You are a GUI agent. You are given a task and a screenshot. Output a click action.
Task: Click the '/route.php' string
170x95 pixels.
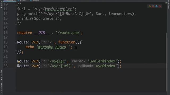(68, 33)
